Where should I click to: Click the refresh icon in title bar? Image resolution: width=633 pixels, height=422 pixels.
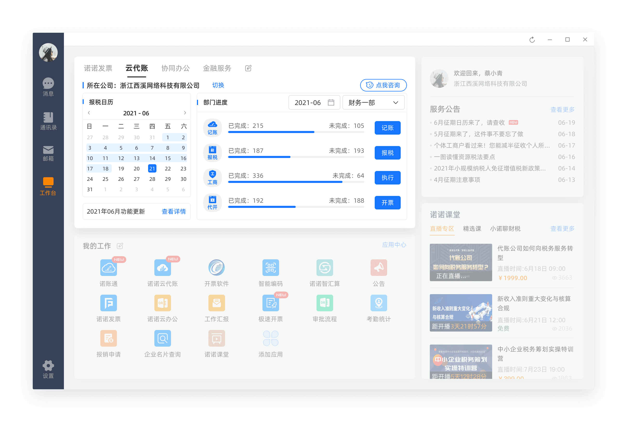pyautogui.click(x=532, y=40)
